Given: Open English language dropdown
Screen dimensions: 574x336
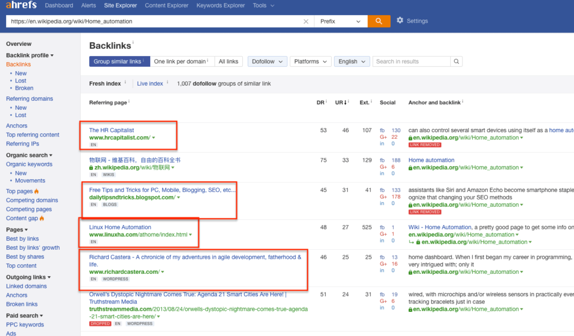Looking at the screenshot, I should [352, 62].
